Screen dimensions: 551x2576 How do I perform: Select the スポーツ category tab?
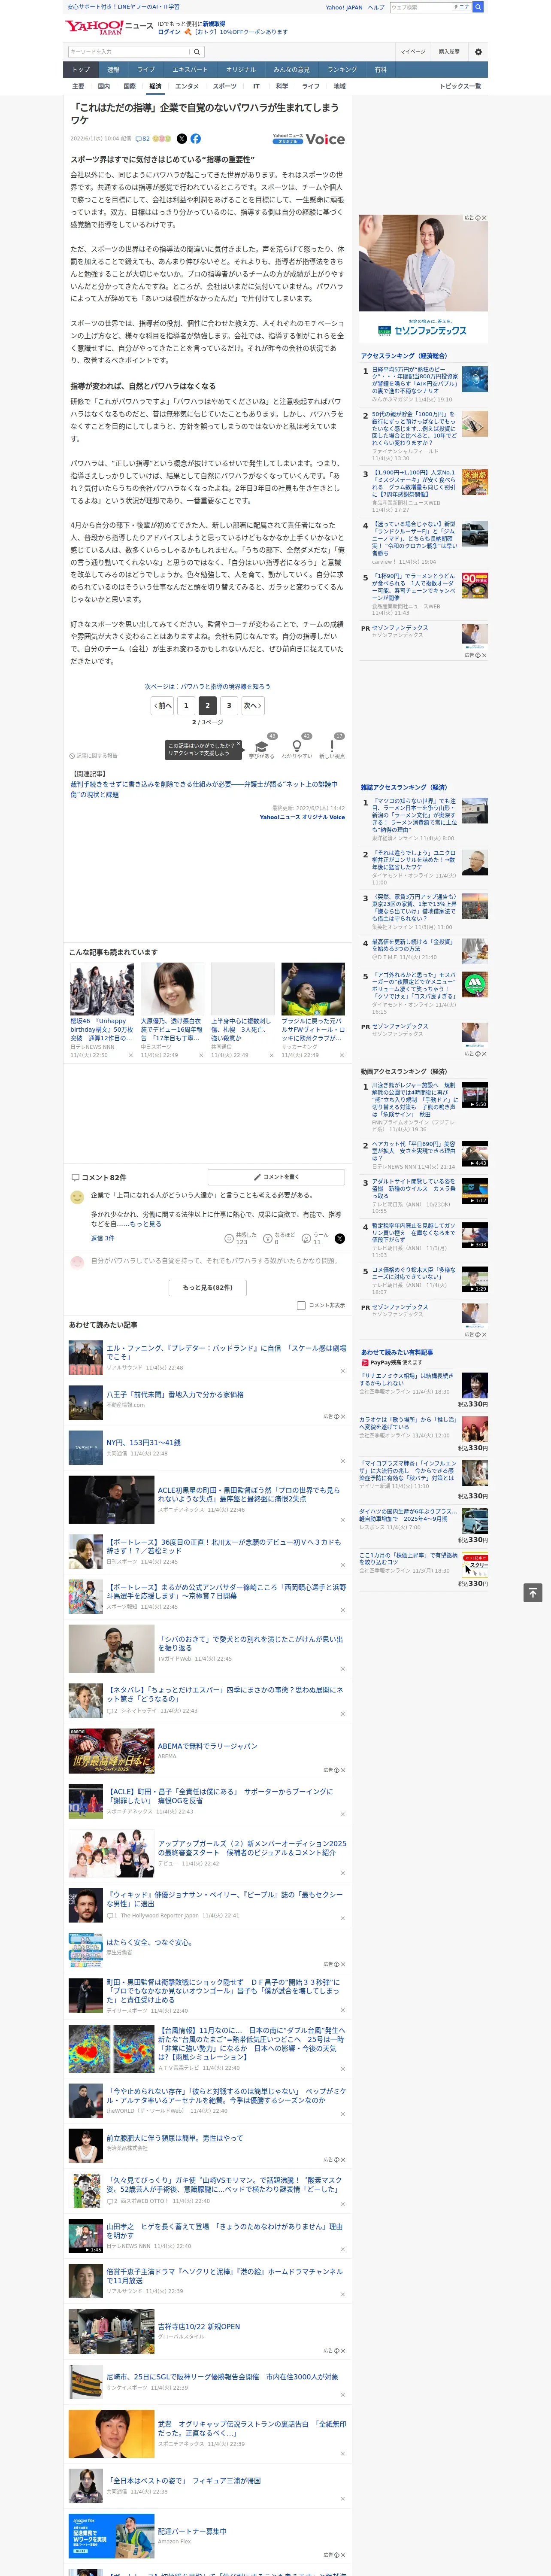coord(225,87)
